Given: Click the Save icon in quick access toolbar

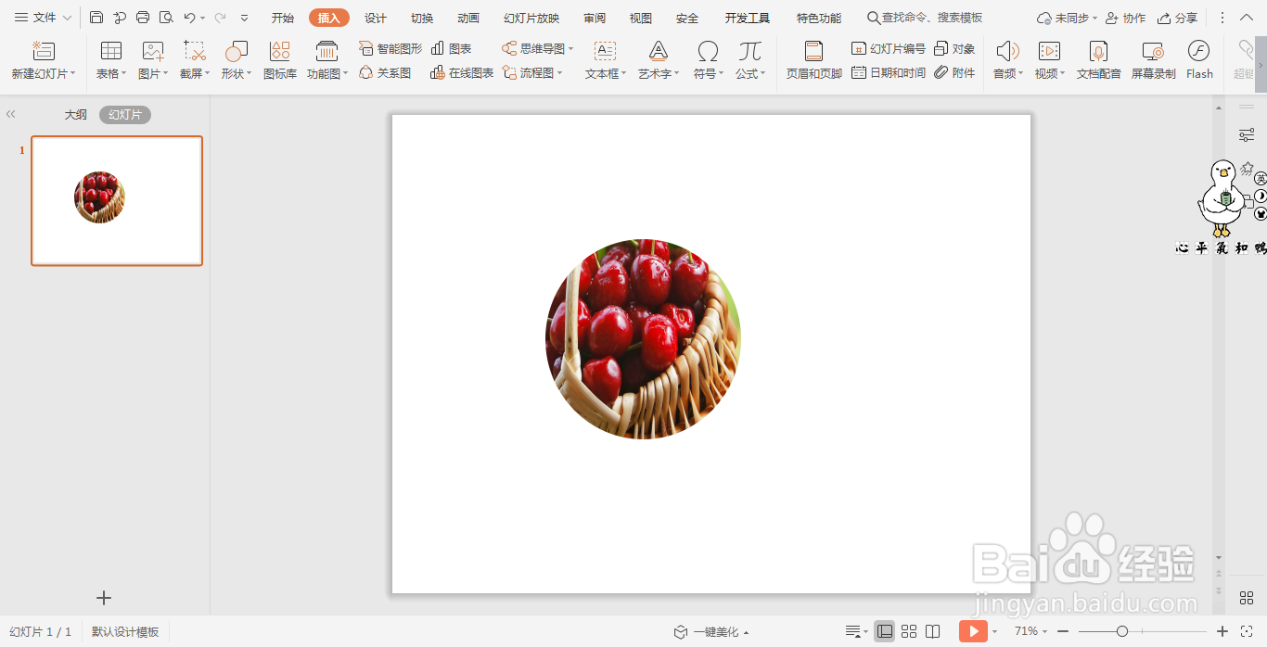Looking at the screenshot, I should pyautogui.click(x=96, y=18).
